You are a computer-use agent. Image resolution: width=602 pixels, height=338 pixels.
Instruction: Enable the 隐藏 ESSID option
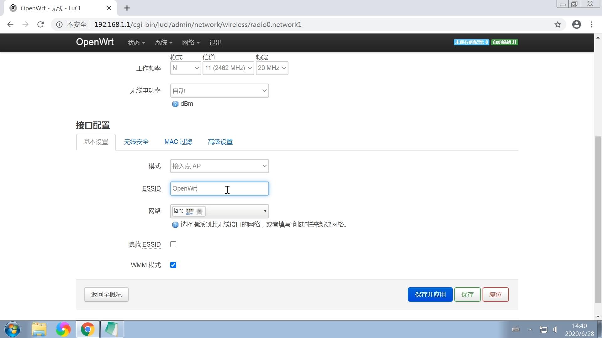point(173,244)
